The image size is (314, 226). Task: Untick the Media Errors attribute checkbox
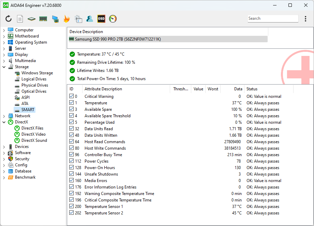click(72, 181)
